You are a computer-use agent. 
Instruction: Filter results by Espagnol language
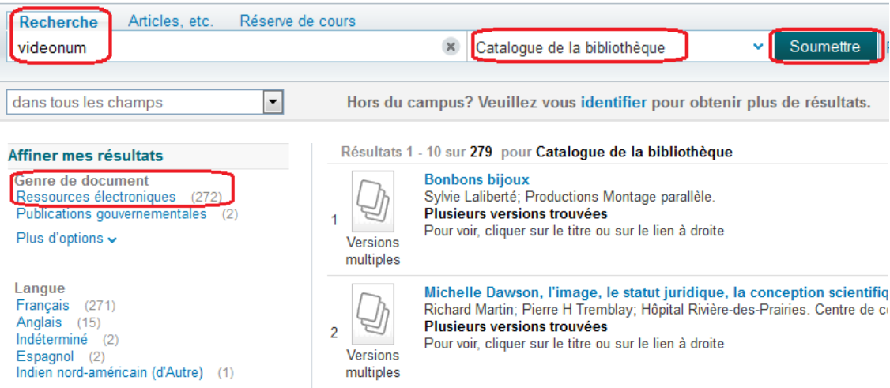45,357
